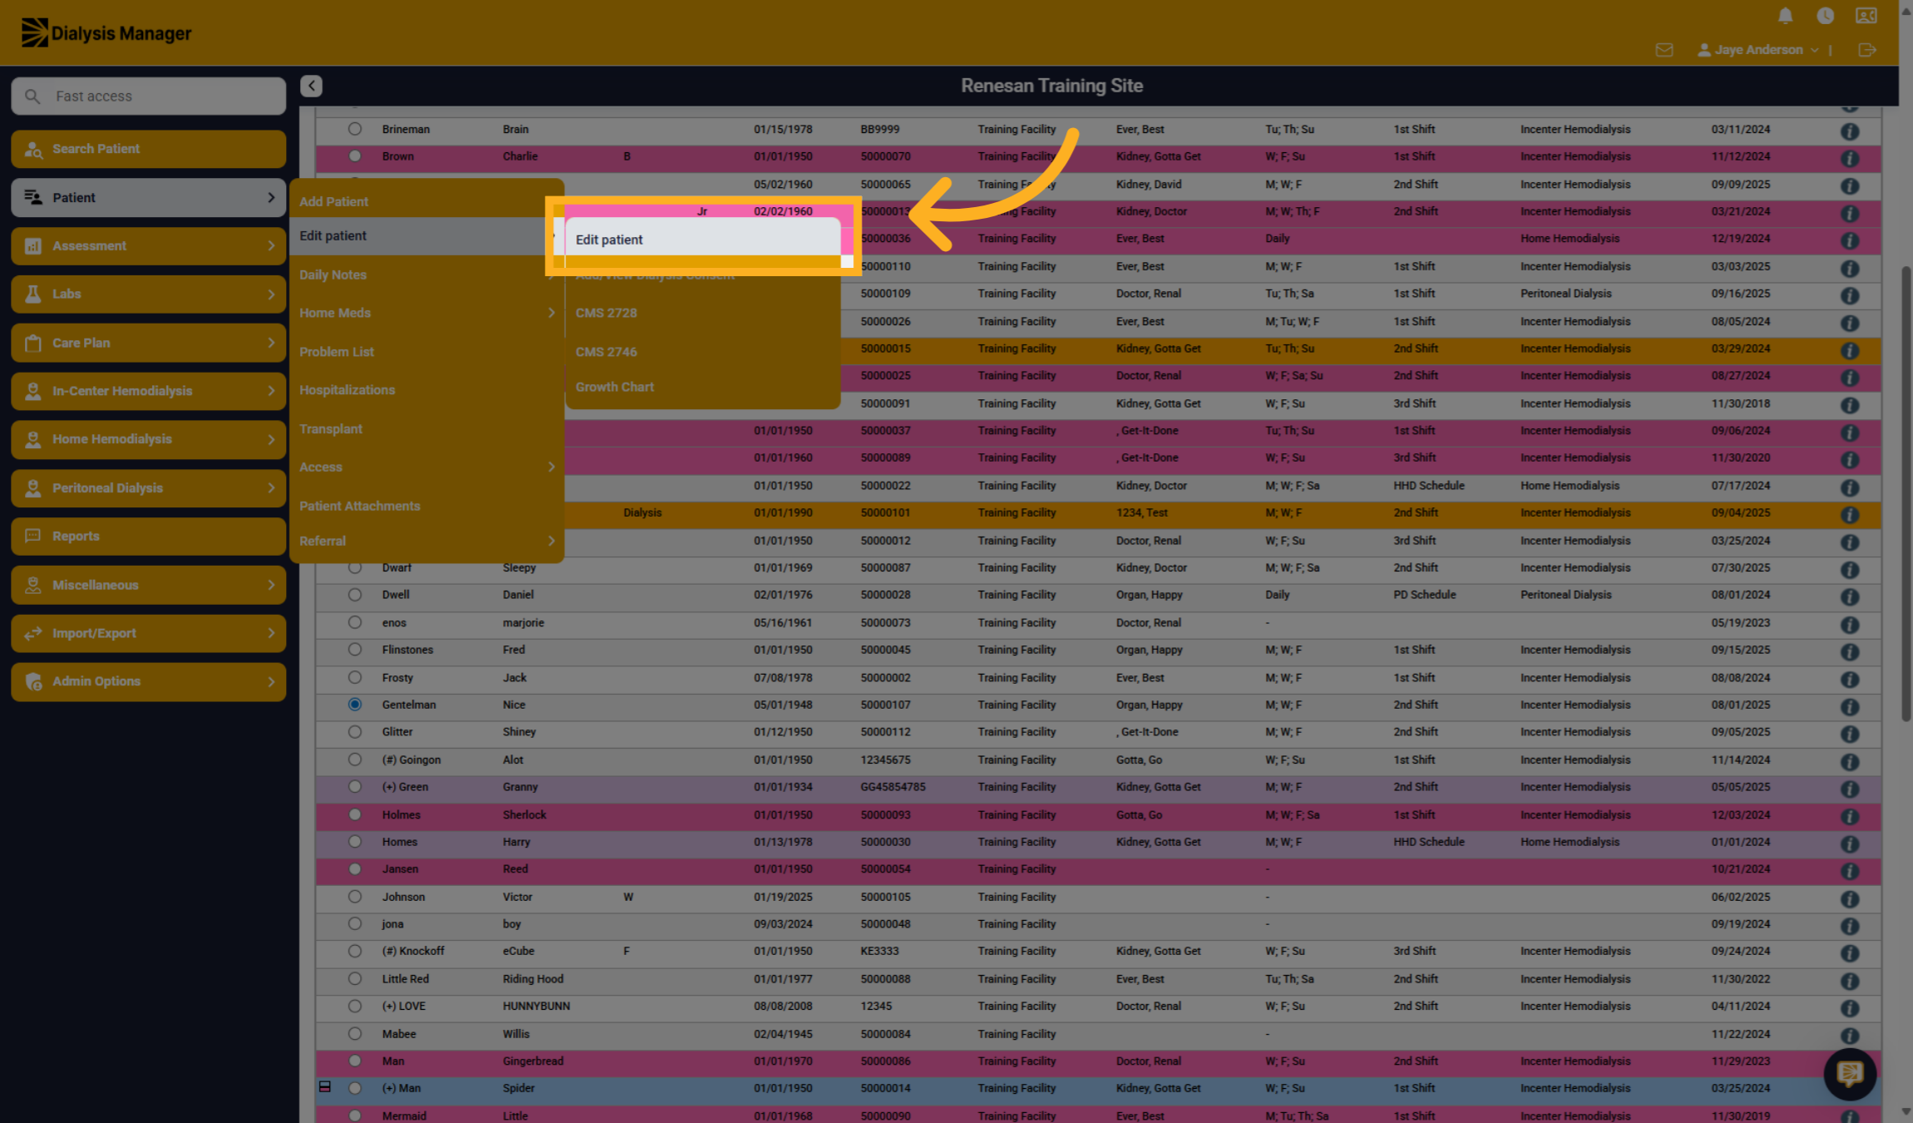This screenshot has width=1913, height=1123.
Task: Select the Mabee Willis radio button
Action: (355, 1034)
